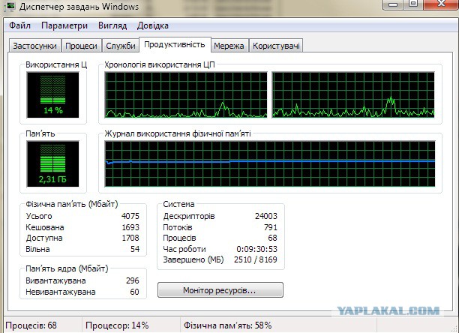Click the Пам'ять ядра (Мбайт) group label

point(67,268)
